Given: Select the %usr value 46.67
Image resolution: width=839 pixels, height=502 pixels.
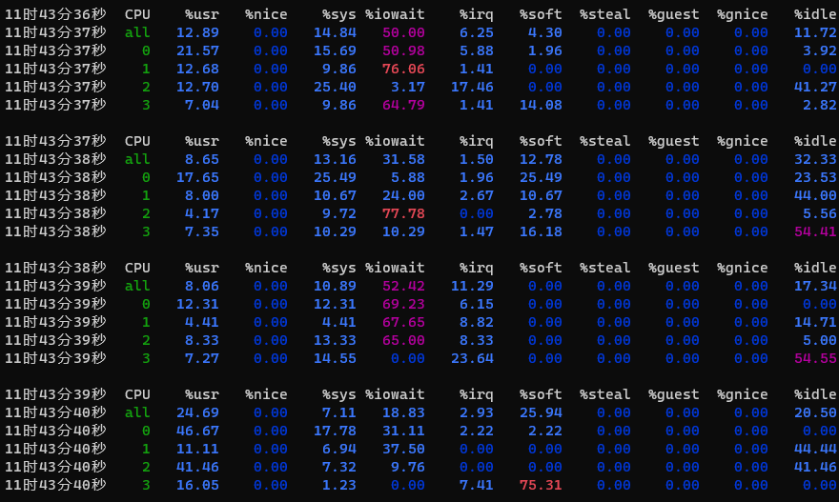Looking at the screenshot, I should point(197,431).
